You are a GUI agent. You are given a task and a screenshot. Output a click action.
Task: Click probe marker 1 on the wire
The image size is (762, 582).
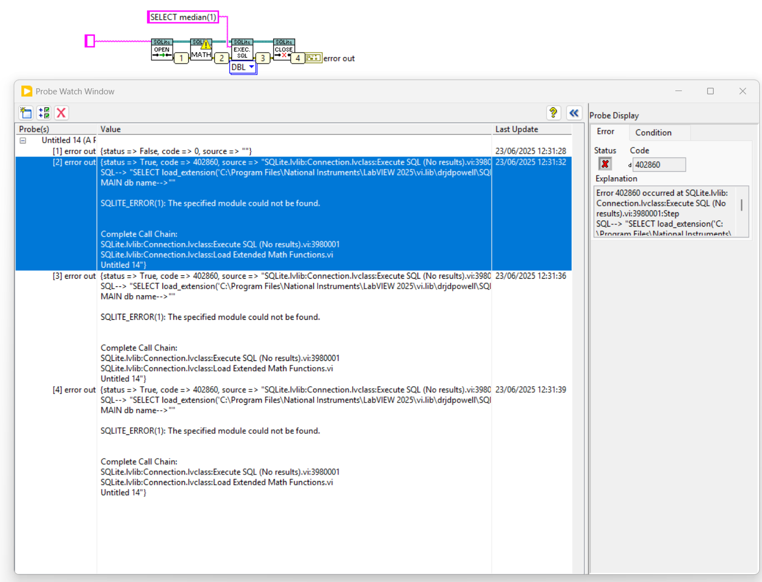(181, 58)
